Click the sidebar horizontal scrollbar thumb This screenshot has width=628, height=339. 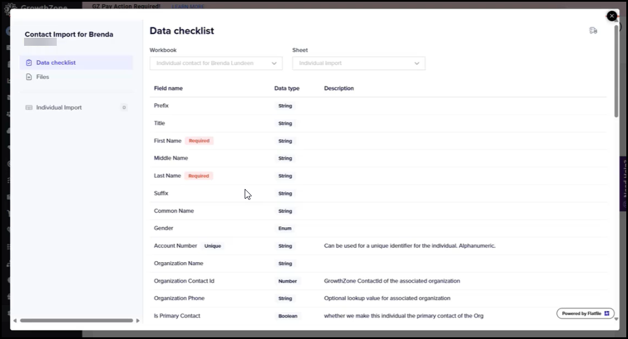[x=76, y=321]
